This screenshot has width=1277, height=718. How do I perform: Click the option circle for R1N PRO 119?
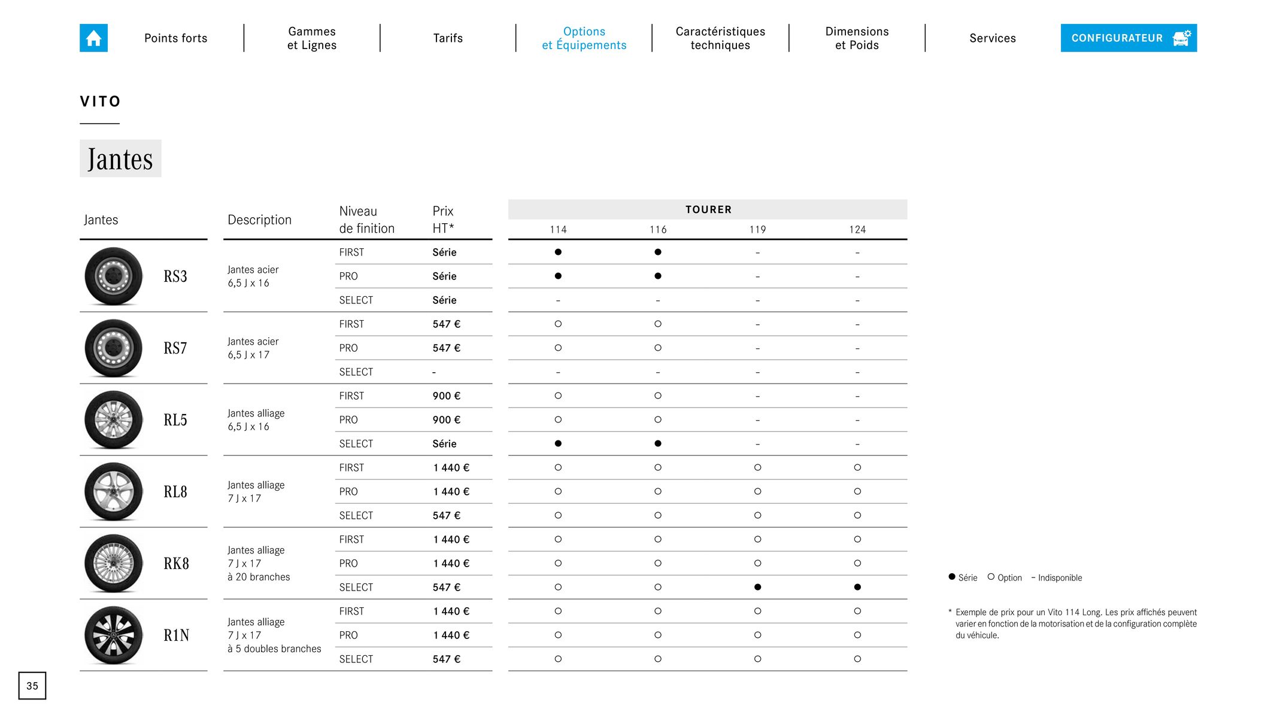pyautogui.click(x=757, y=635)
